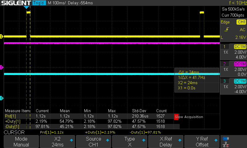Click the 210.36us standard deviation value

pos(140,116)
